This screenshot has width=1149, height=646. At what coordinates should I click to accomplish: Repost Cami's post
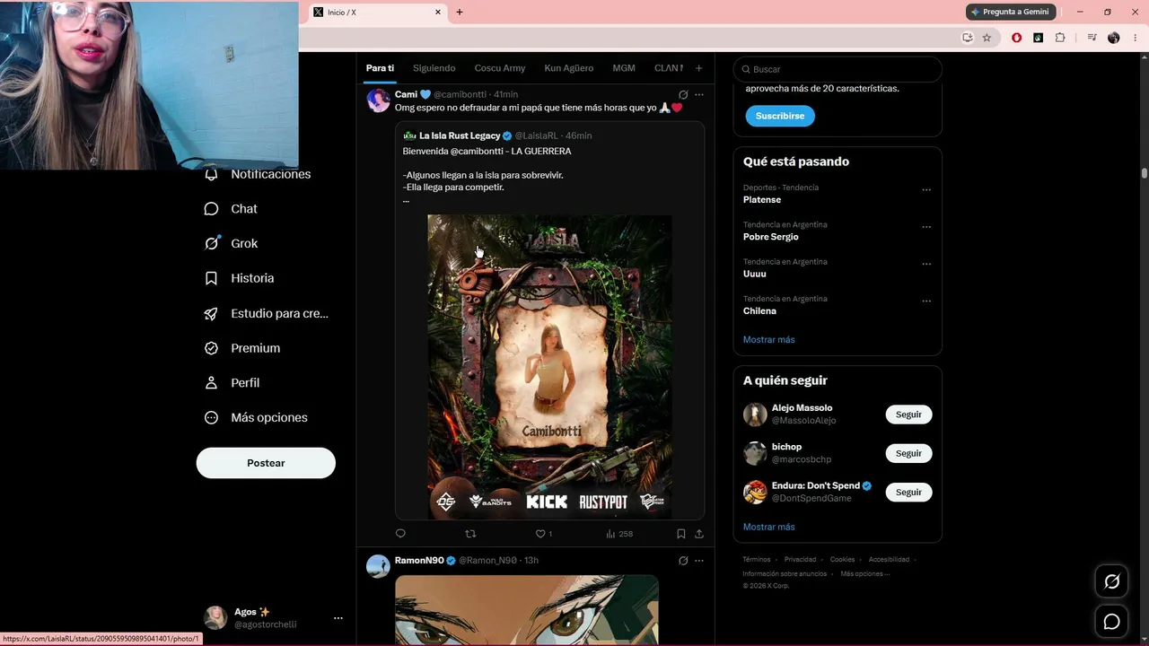pyautogui.click(x=470, y=534)
